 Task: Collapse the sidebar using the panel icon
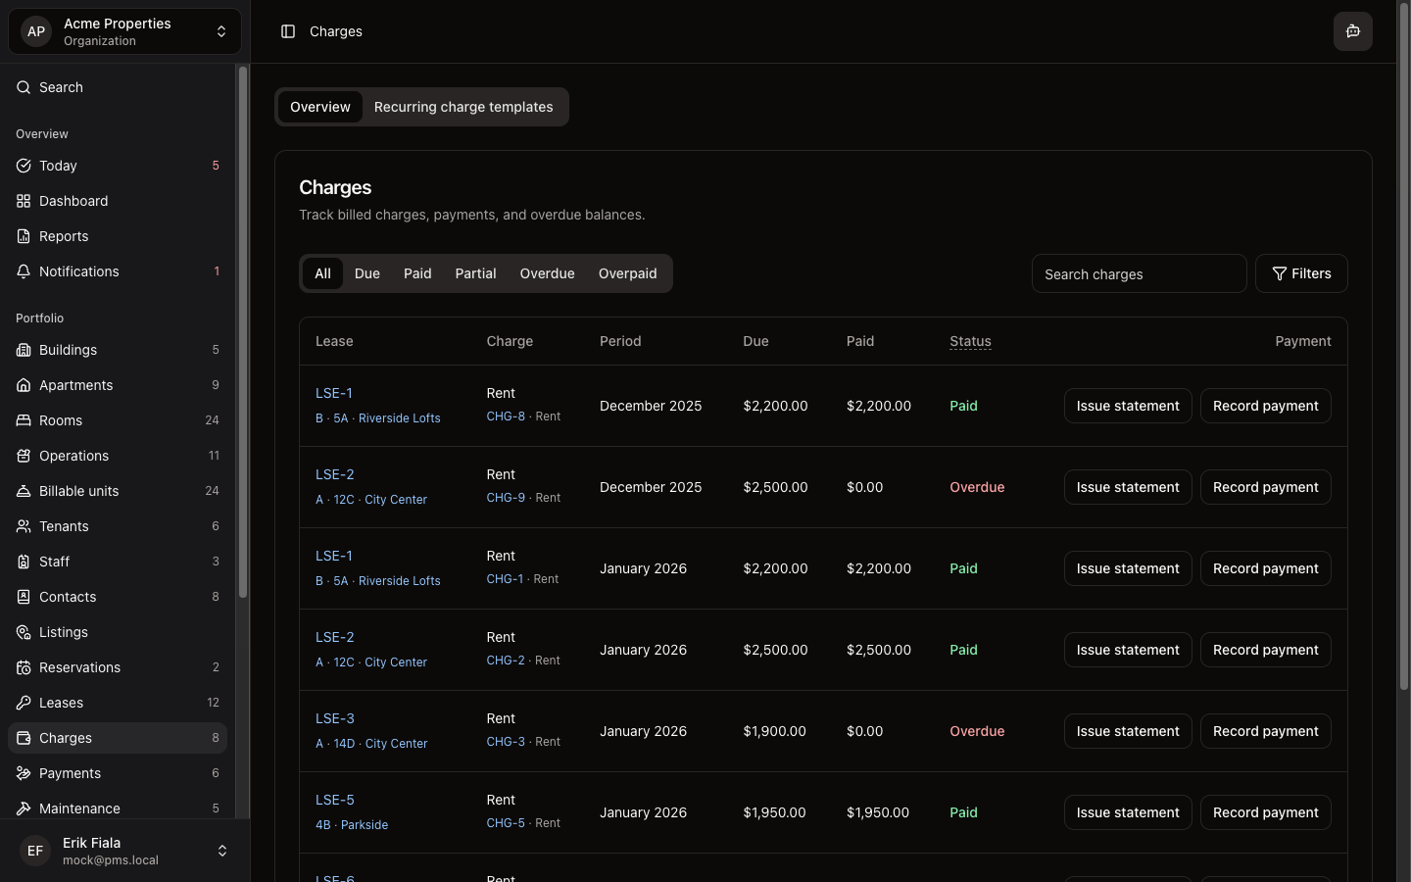[x=287, y=31]
